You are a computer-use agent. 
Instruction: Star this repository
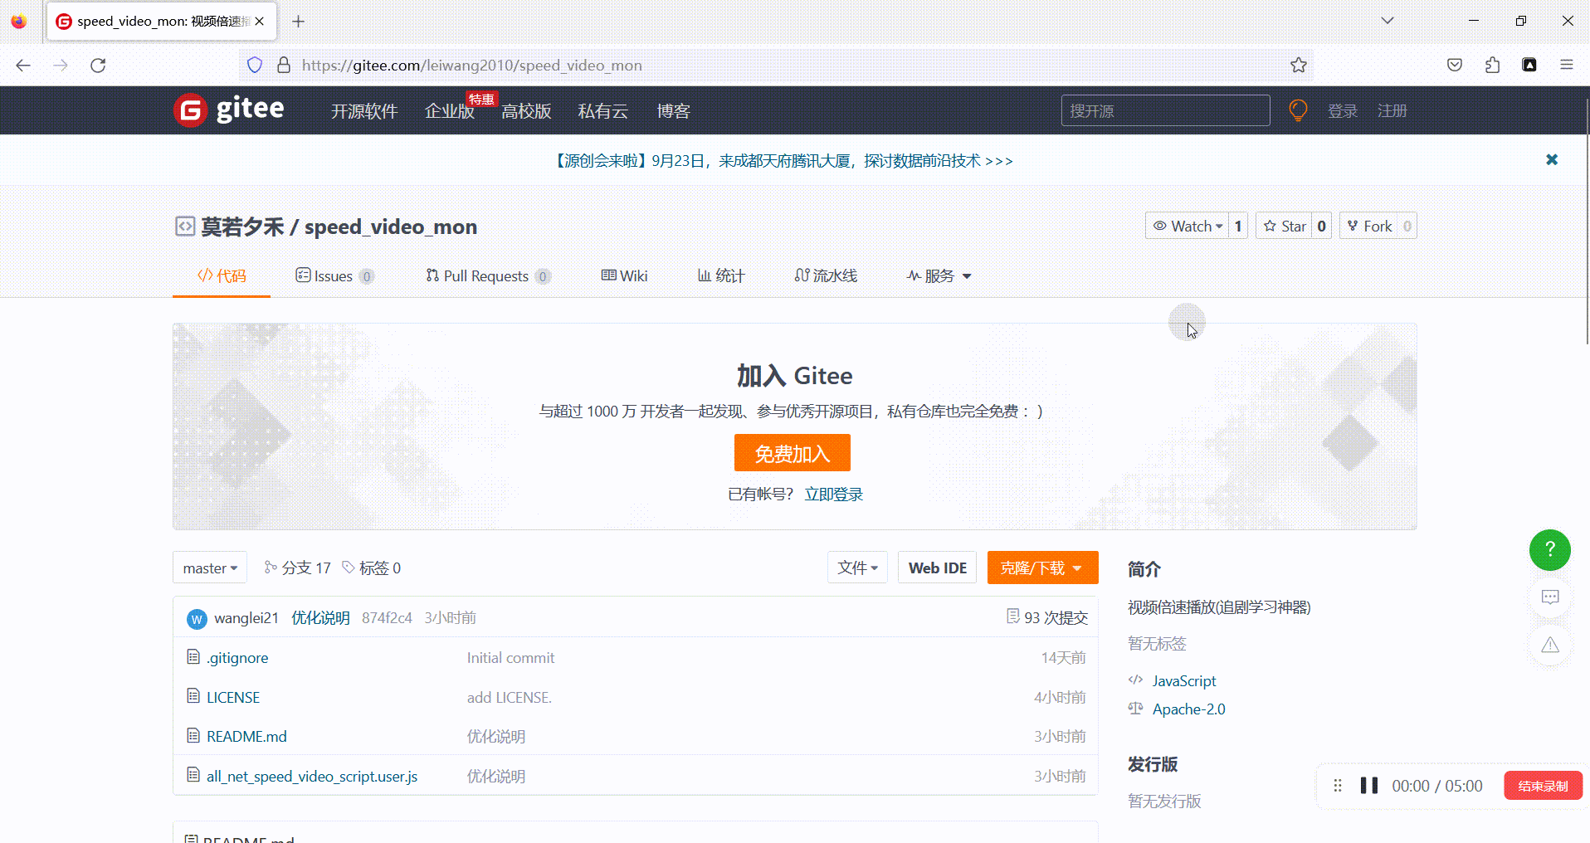pyautogui.click(x=1284, y=226)
